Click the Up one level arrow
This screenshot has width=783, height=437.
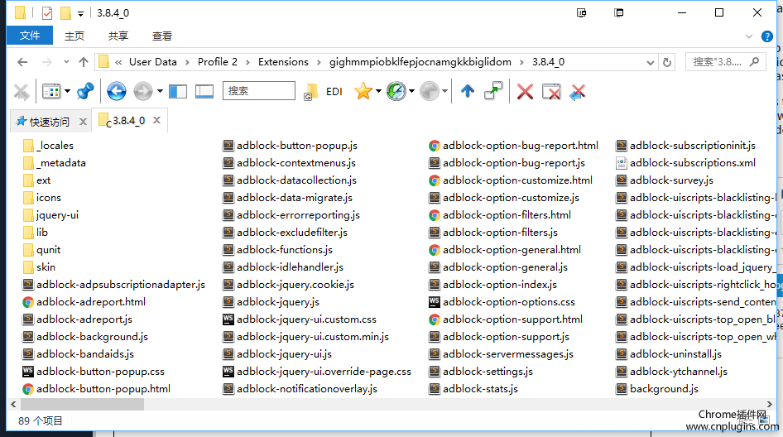[x=84, y=62]
